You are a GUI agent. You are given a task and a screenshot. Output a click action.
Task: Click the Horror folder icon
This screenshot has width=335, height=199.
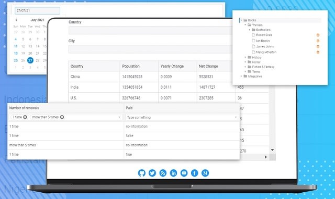pos(249,62)
